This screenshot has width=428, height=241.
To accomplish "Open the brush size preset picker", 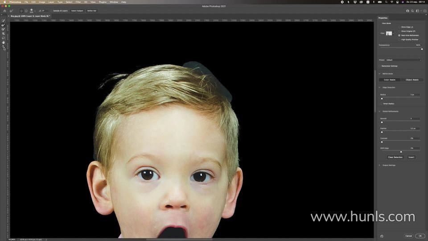I will tap(32, 11).
